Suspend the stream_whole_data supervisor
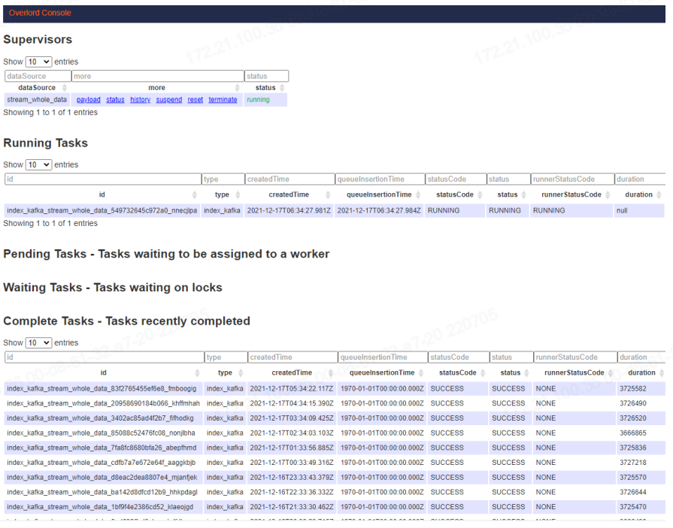 pos(169,100)
